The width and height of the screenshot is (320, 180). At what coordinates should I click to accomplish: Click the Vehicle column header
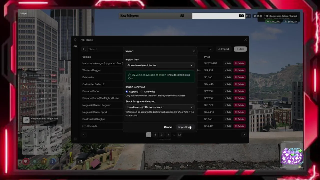(x=87, y=57)
